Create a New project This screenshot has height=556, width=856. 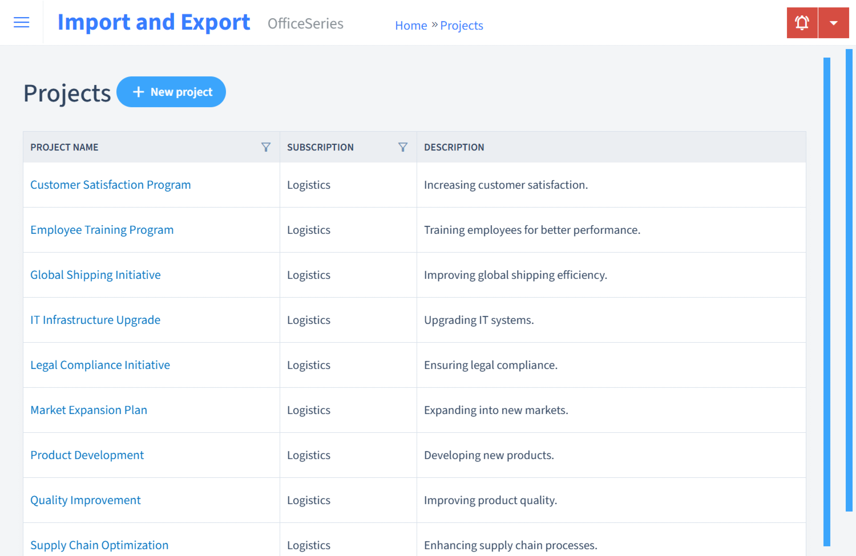(x=171, y=91)
